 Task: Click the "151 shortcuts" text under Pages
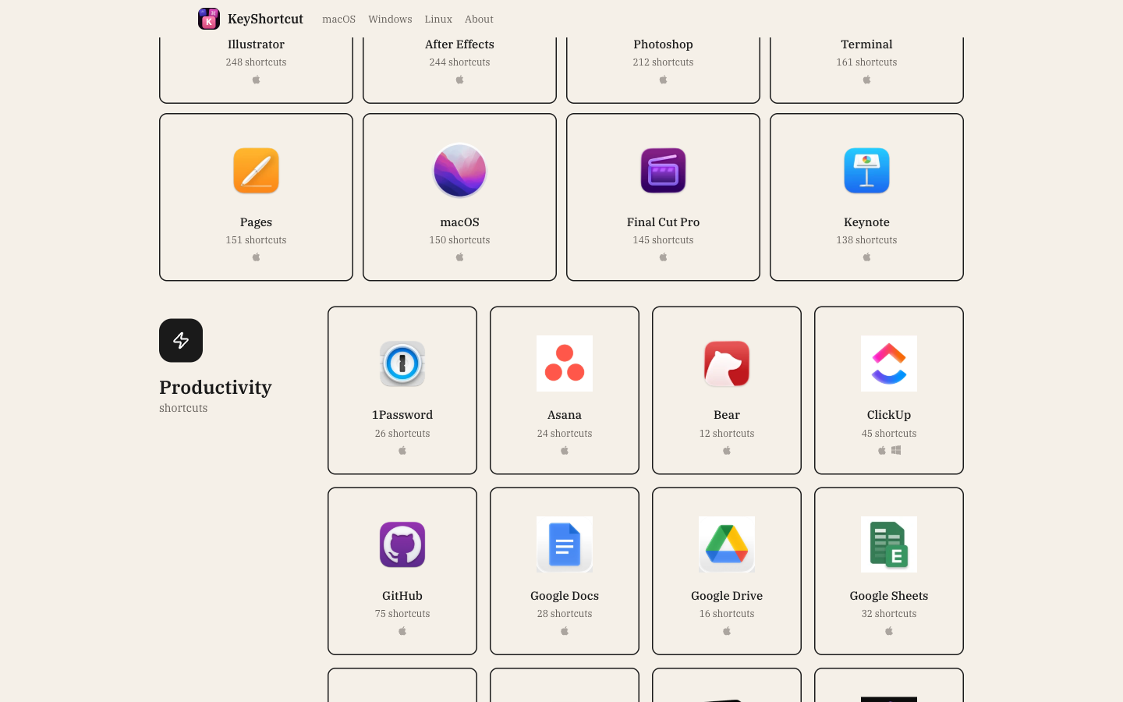[256, 240]
